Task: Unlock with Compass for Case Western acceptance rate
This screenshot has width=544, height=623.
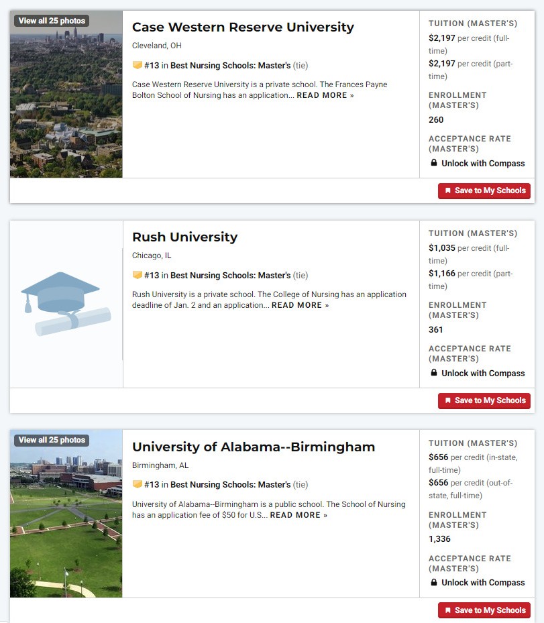Action: click(483, 164)
